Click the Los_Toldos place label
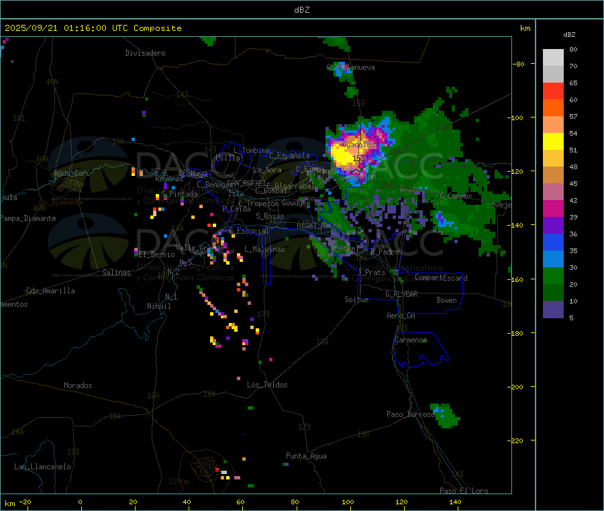Screen dimensions: 604x511 click(x=267, y=385)
